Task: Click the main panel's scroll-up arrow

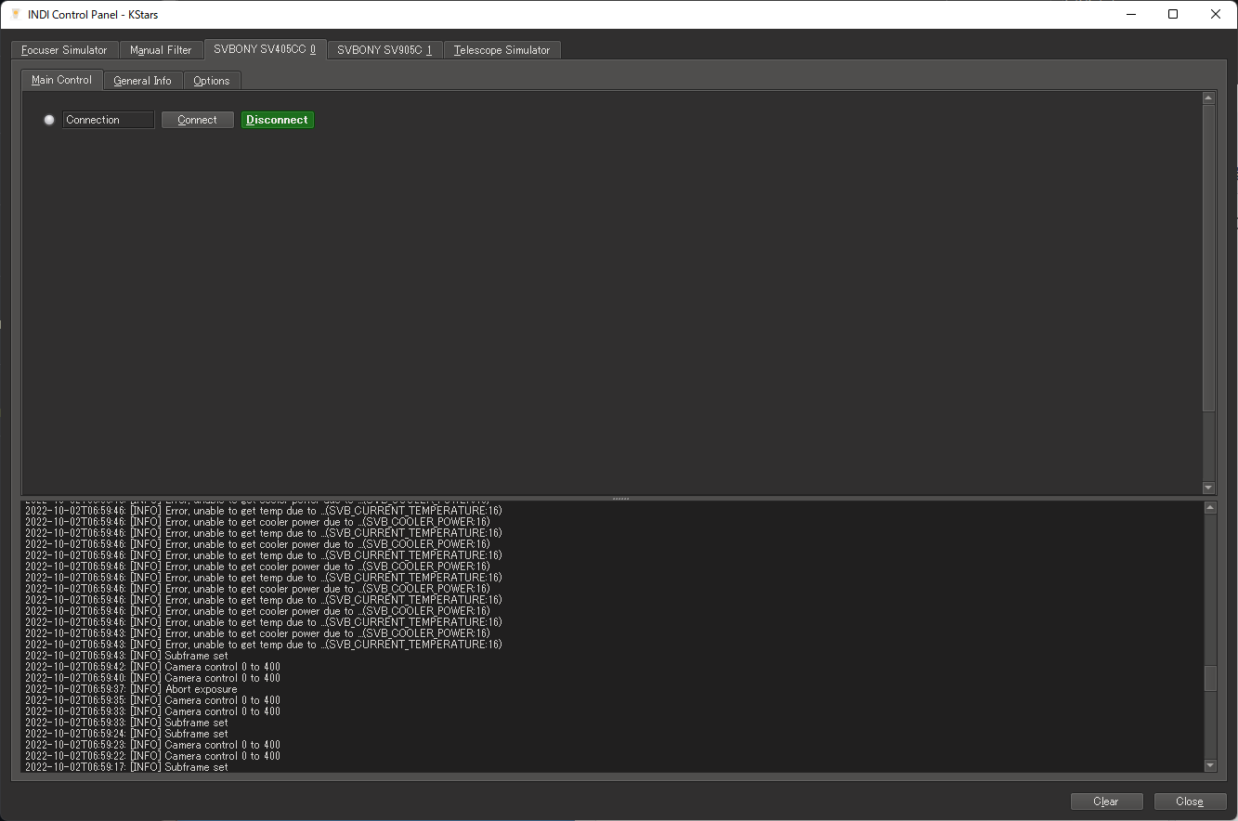Action: click(1208, 97)
